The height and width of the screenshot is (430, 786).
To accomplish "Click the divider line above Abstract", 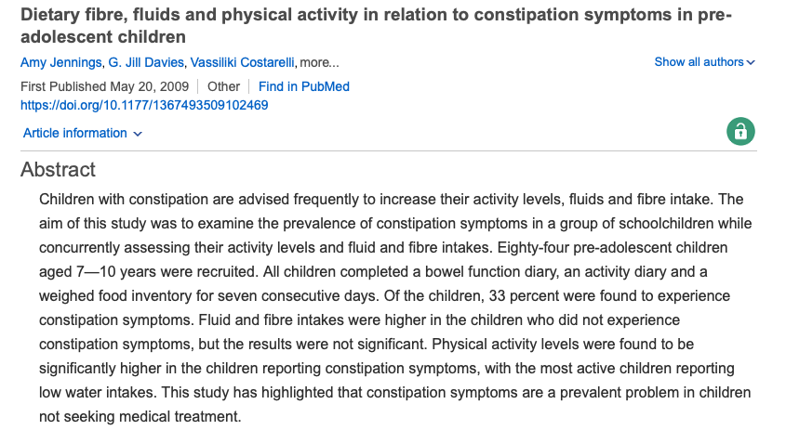I will coord(389,150).
